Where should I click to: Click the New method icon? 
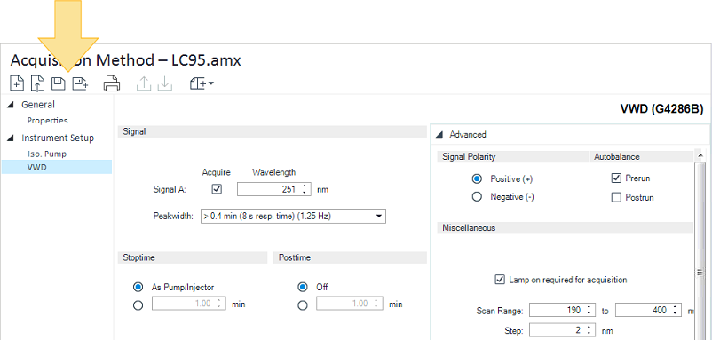17,83
